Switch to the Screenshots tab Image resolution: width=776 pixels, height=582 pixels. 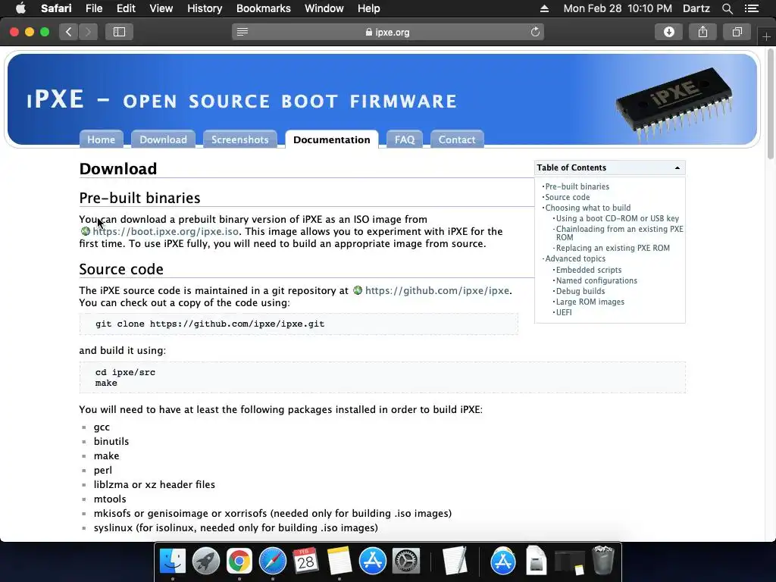point(239,139)
